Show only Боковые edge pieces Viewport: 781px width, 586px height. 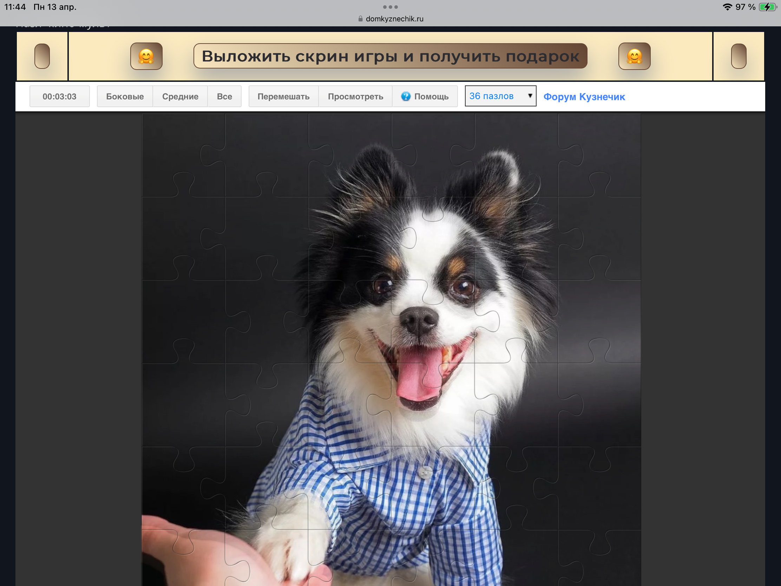(x=125, y=96)
